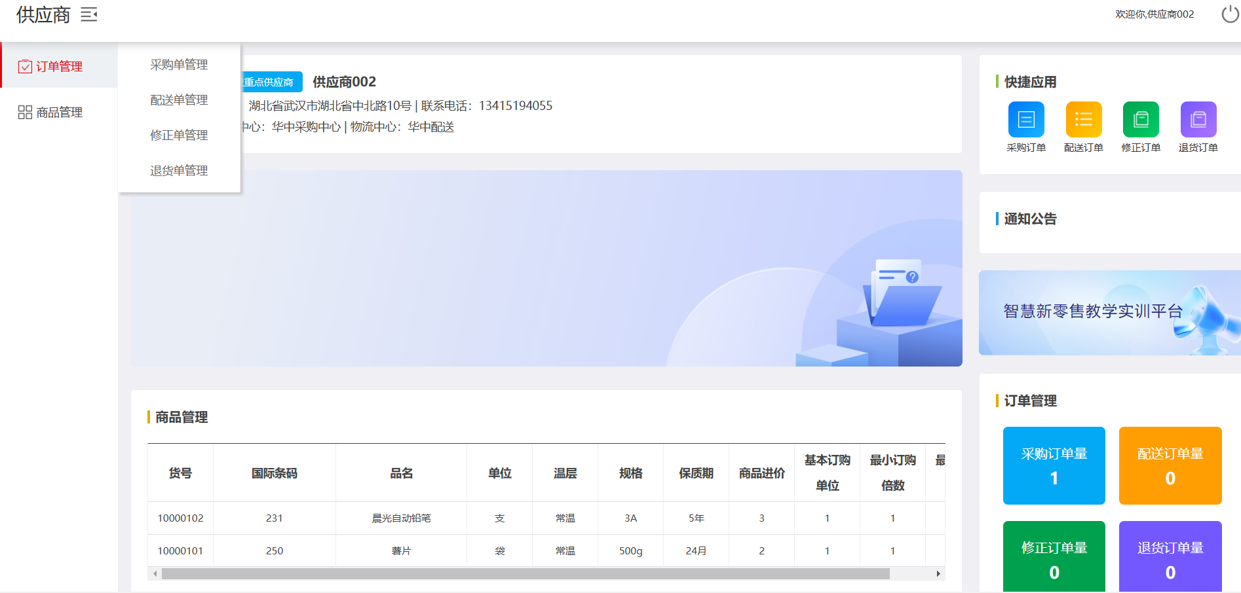Select the row for product 晨光自动铅笔
This screenshot has height=593, width=1241.
tap(401, 518)
